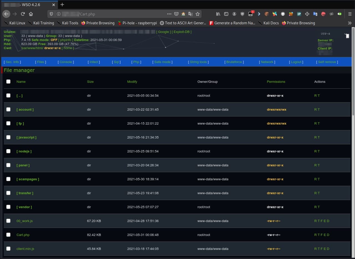This screenshot has height=259, width=355.
Task: Open the new tab plus button
Action: 62,4
